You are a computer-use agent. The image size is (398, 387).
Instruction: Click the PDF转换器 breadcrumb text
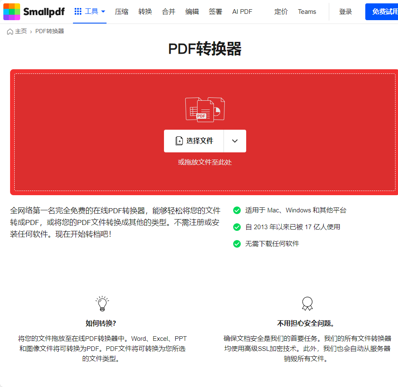(x=49, y=31)
